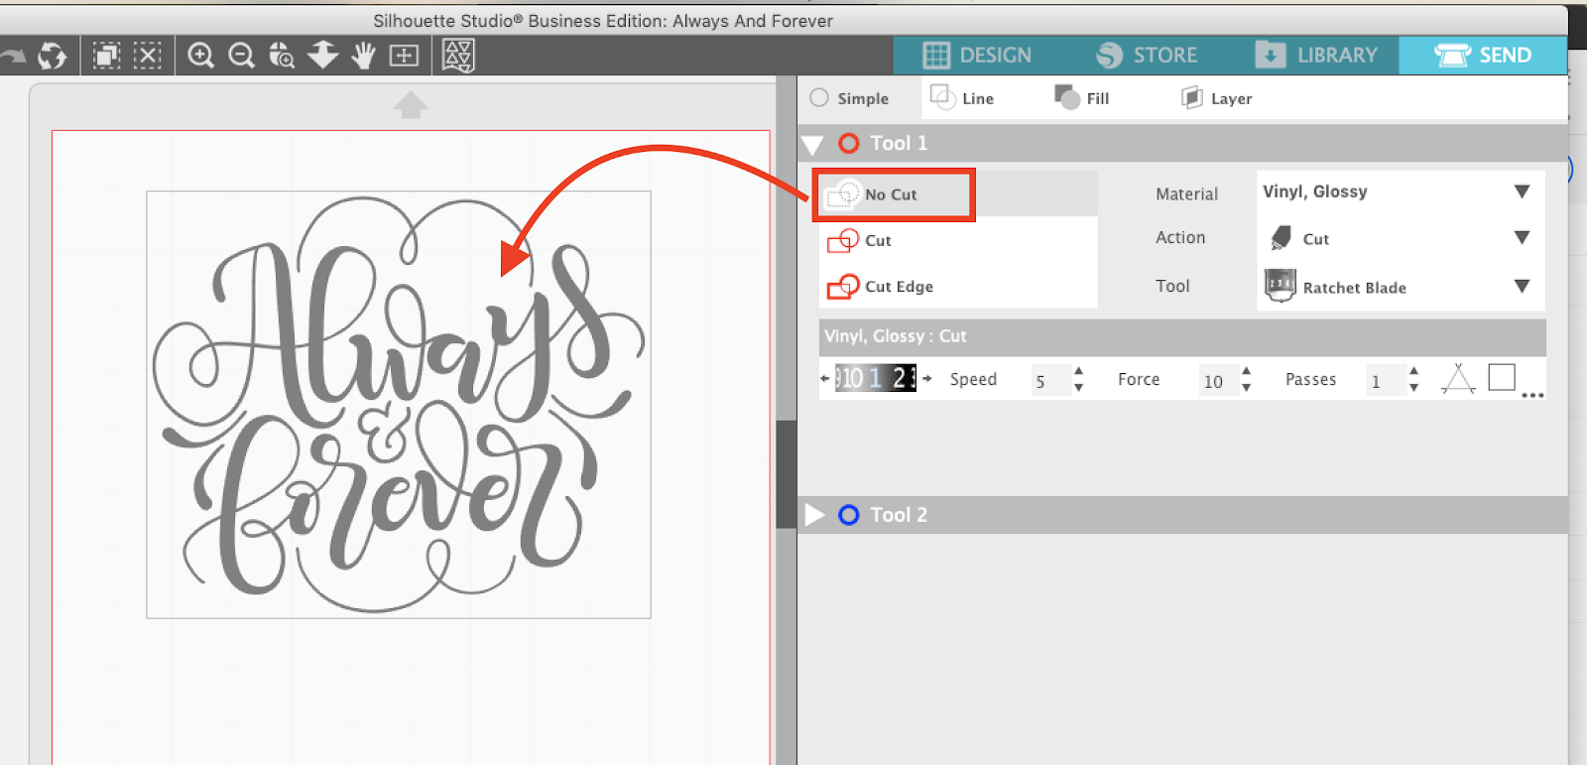This screenshot has height=765, width=1587.
Task: Increase the Passes value stepper
Action: [1414, 372]
